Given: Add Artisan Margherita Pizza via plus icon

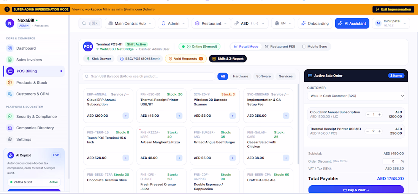Looking at the screenshot, I should (179, 158).
